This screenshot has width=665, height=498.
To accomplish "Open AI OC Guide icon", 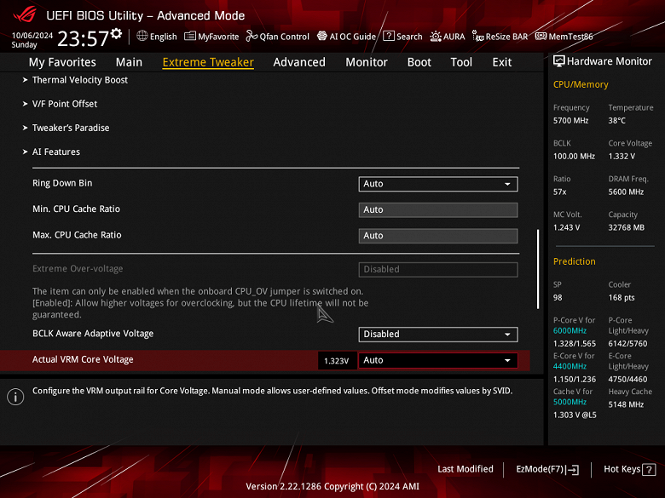I will point(322,36).
